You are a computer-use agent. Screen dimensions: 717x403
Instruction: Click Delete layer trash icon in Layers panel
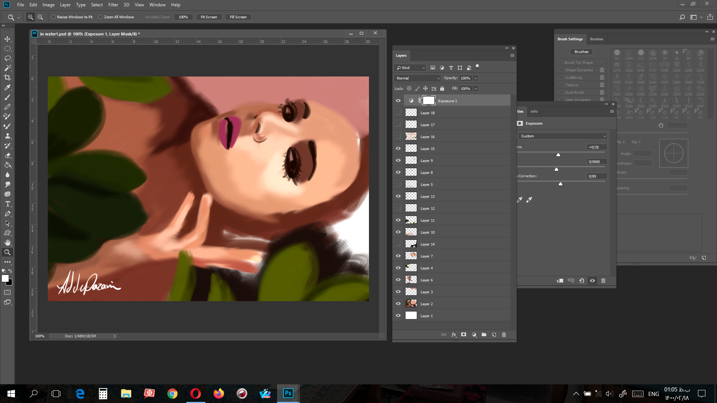[504, 335]
